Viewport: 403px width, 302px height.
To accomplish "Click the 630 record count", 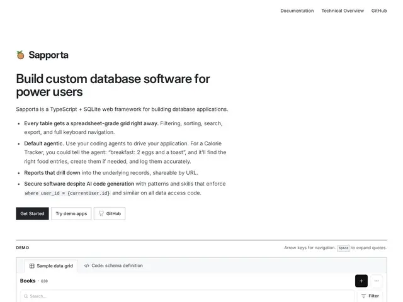I will tap(44, 281).
